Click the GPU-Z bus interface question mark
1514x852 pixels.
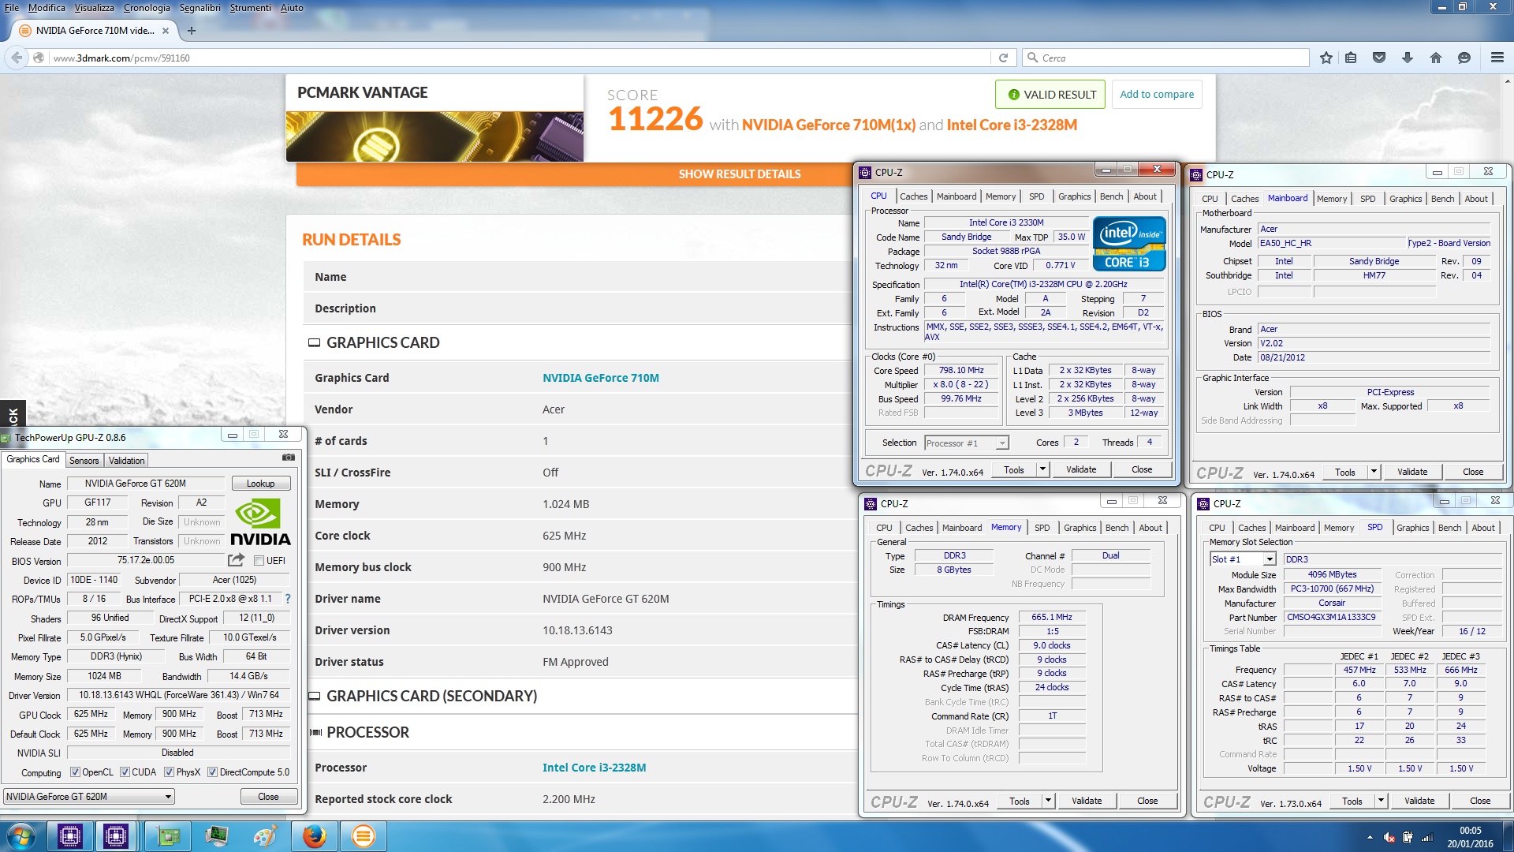coord(288,599)
